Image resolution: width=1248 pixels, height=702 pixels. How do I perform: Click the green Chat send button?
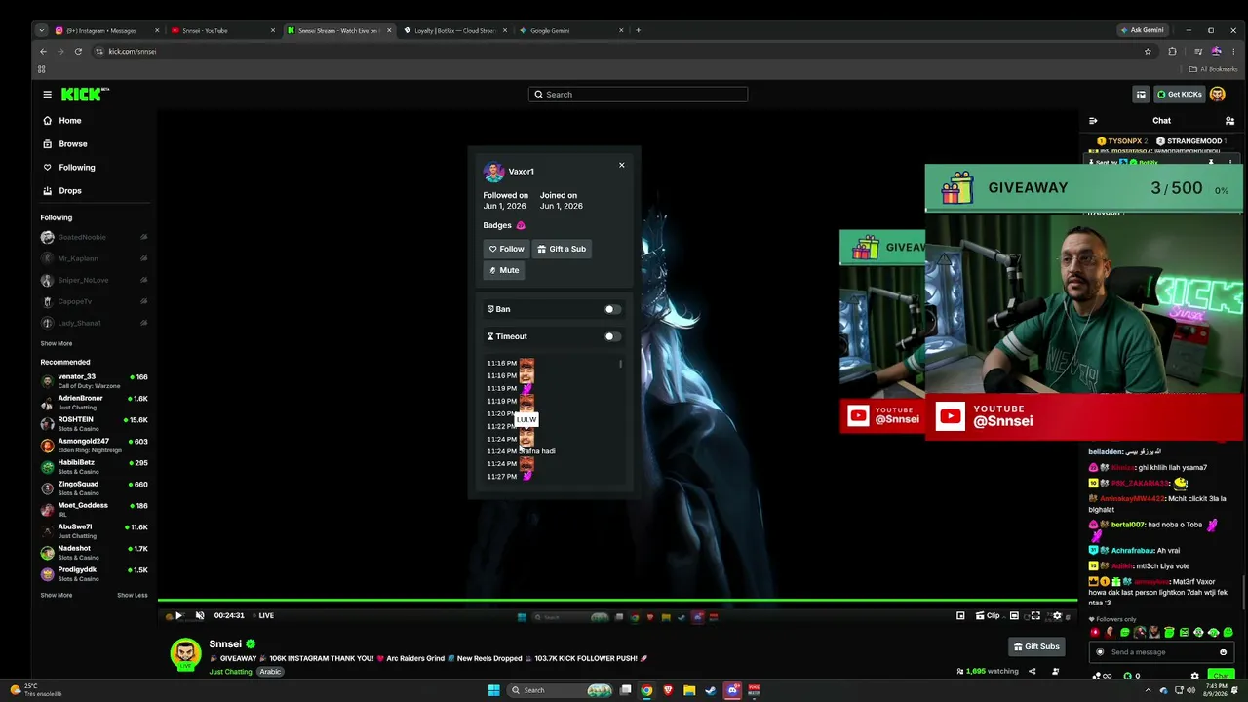(1221, 676)
